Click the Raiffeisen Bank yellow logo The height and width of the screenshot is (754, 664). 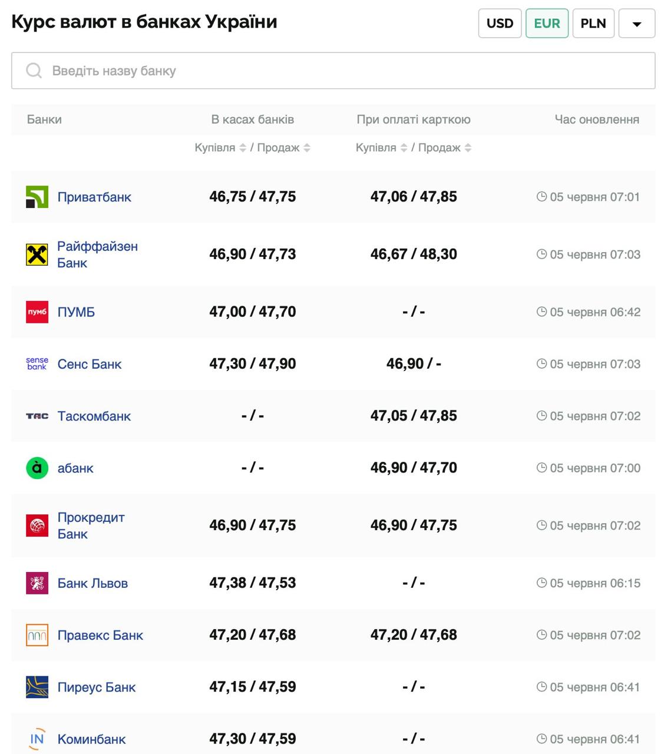(37, 254)
